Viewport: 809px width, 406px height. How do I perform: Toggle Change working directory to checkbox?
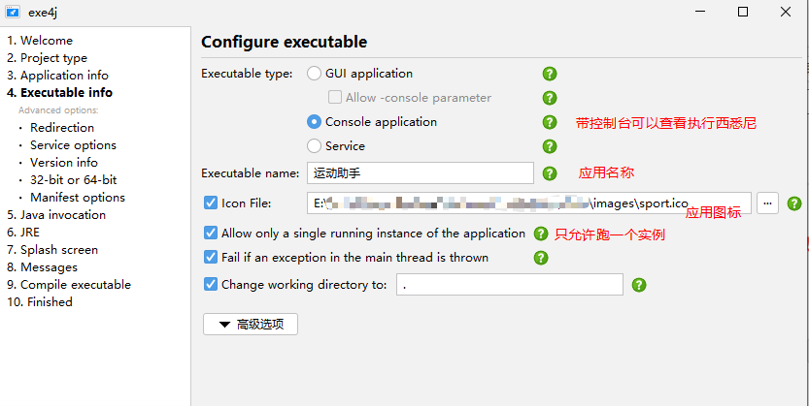coord(211,285)
